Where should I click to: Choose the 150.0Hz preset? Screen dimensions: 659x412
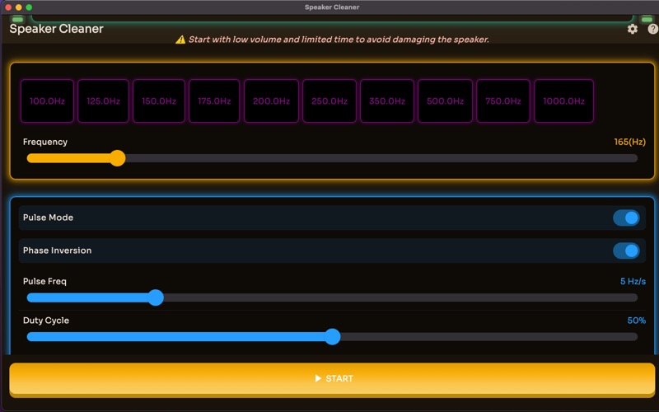[x=159, y=101]
